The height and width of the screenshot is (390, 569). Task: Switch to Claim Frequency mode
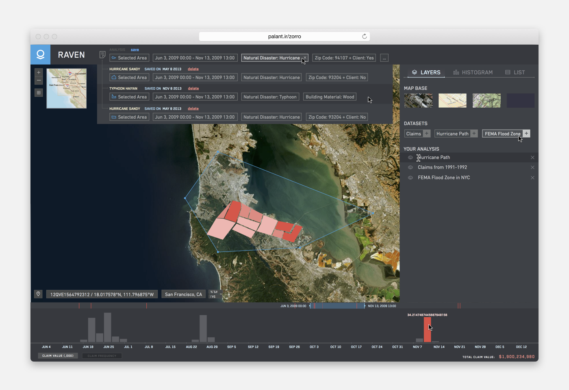point(102,356)
